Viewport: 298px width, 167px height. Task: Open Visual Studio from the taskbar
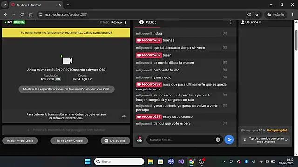point(181,161)
